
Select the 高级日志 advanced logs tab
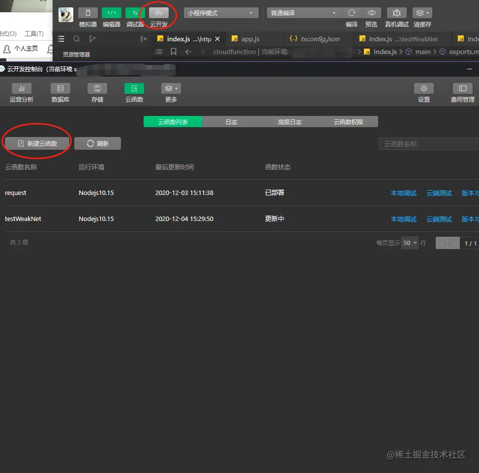pos(290,122)
